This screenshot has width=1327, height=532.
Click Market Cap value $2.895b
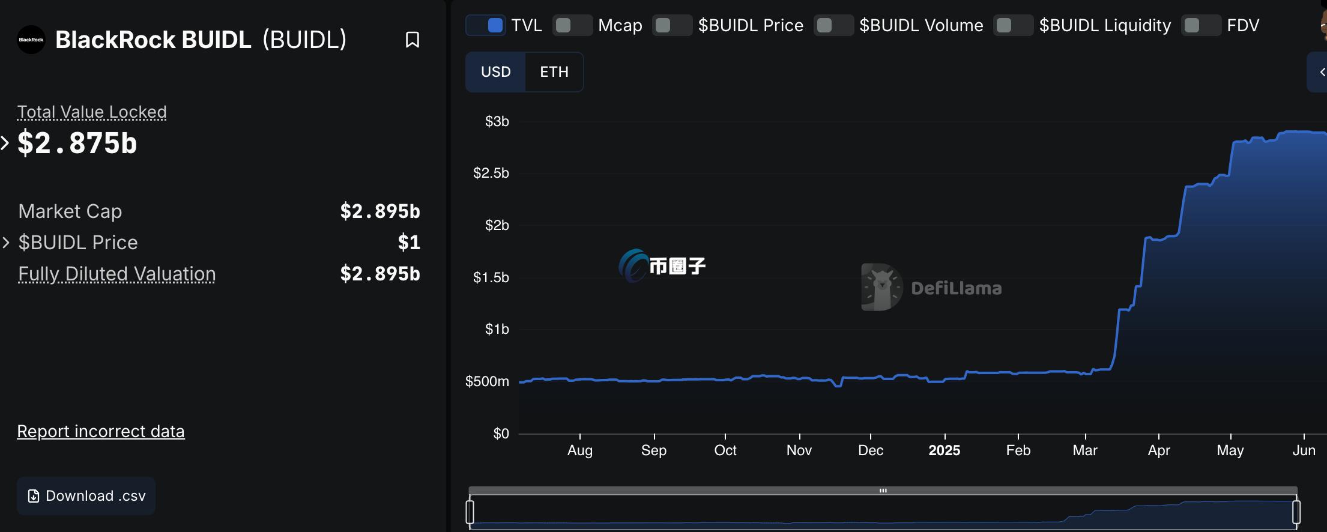pos(380,211)
